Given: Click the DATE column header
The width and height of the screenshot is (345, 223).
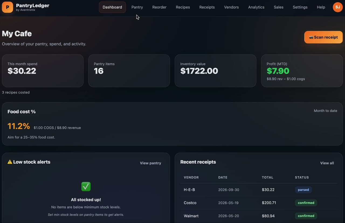Looking at the screenshot, I should (223, 177).
